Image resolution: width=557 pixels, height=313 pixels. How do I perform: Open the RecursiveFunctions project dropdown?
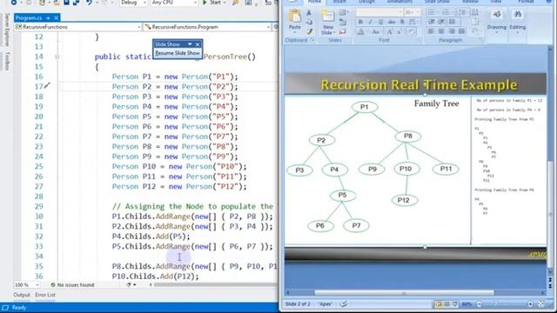(78, 27)
